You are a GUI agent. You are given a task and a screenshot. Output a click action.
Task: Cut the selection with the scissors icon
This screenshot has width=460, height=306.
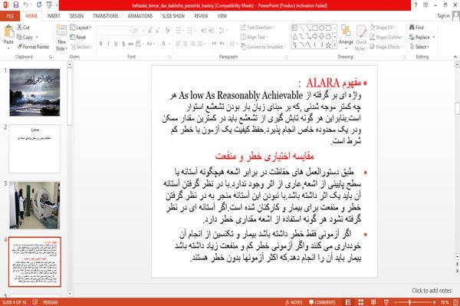[x=23, y=28]
